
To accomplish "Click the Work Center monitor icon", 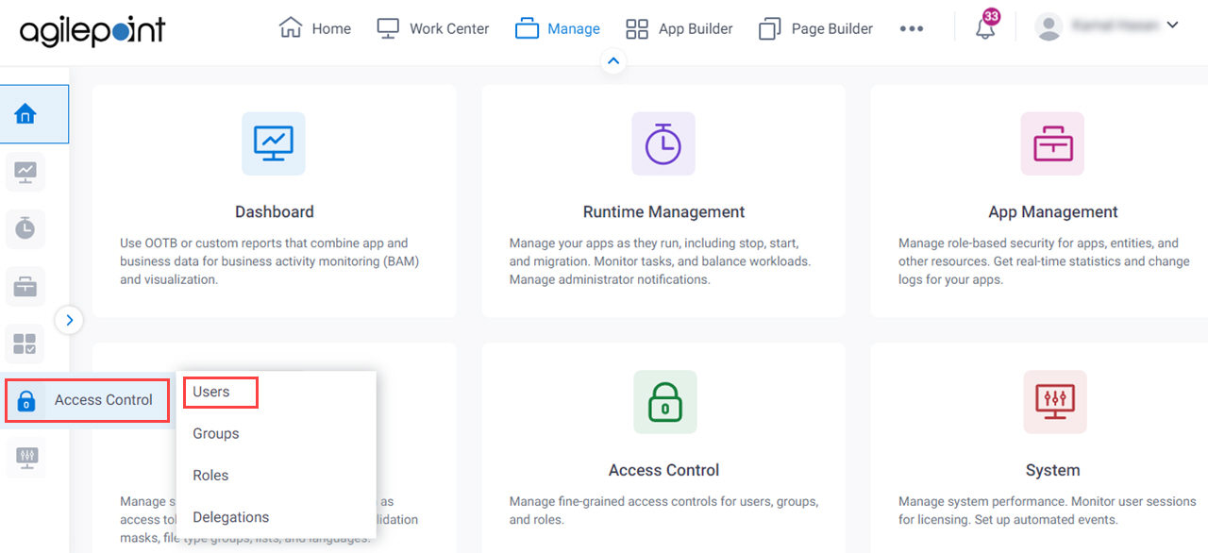I will (x=388, y=28).
